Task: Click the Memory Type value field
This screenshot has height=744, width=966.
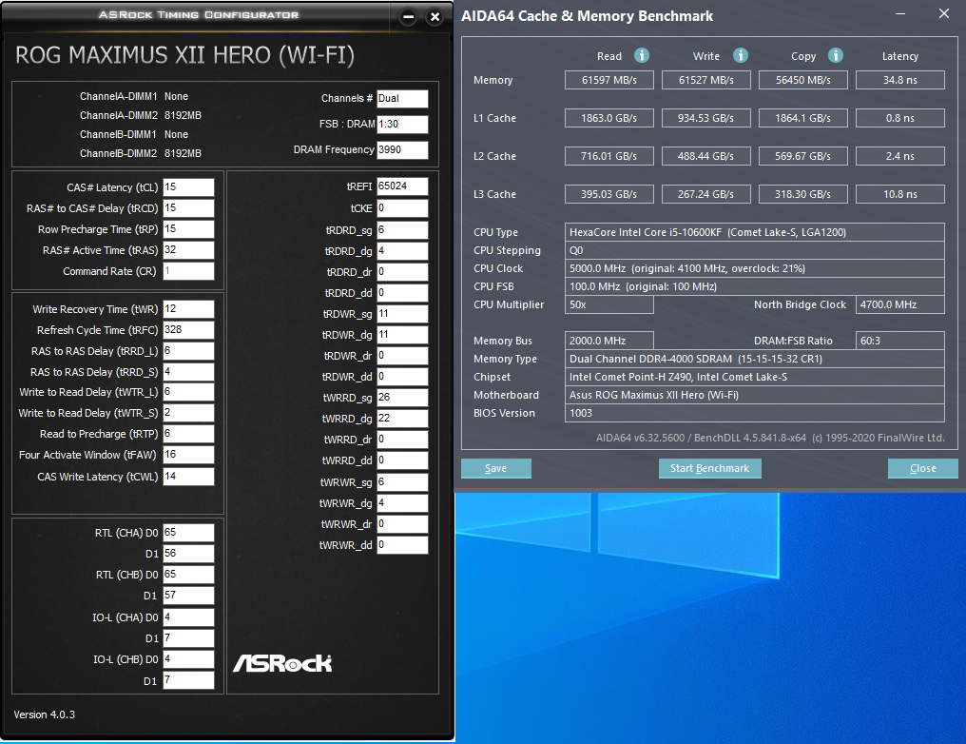Action: click(755, 359)
